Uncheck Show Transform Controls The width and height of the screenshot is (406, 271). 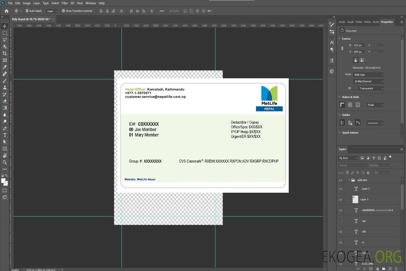[64, 11]
